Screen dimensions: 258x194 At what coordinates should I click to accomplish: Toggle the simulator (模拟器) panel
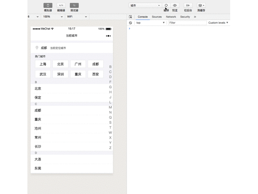tap(48, 6)
